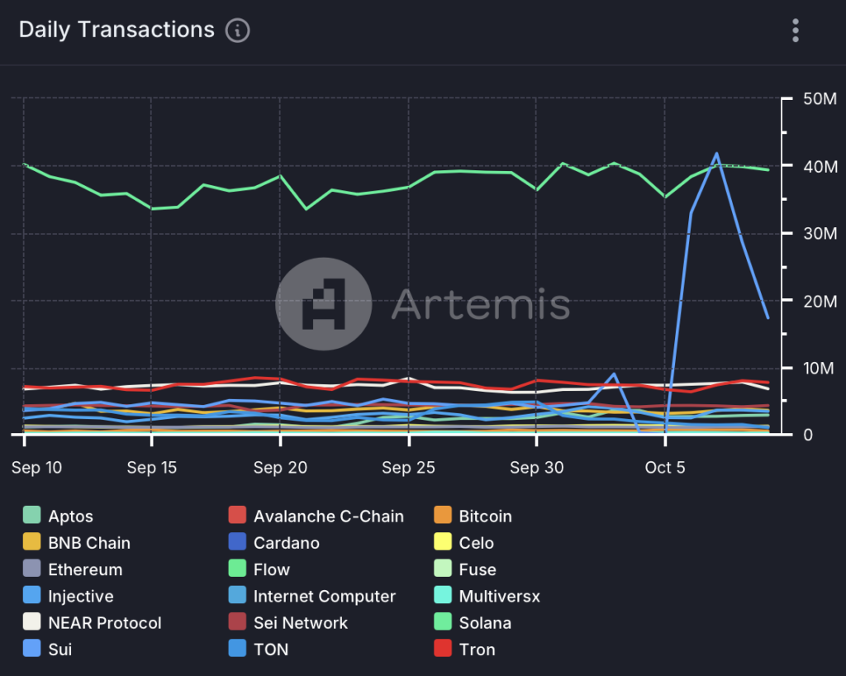The width and height of the screenshot is (846, 676).
Task: Click the Internet Computer legend entry
Action: point(324,596)
